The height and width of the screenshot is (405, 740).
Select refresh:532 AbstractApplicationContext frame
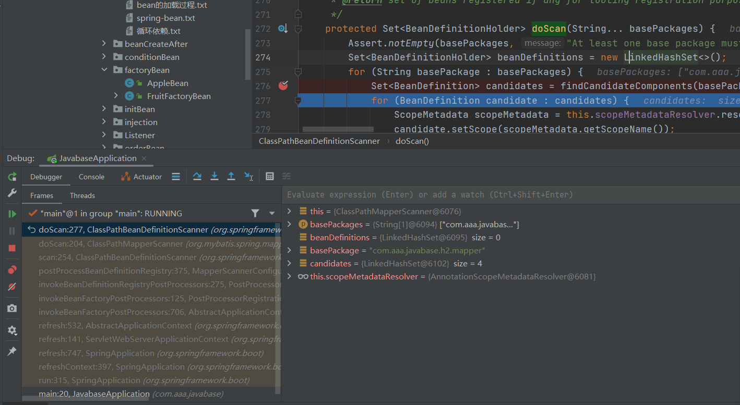[x=151, y=325]
